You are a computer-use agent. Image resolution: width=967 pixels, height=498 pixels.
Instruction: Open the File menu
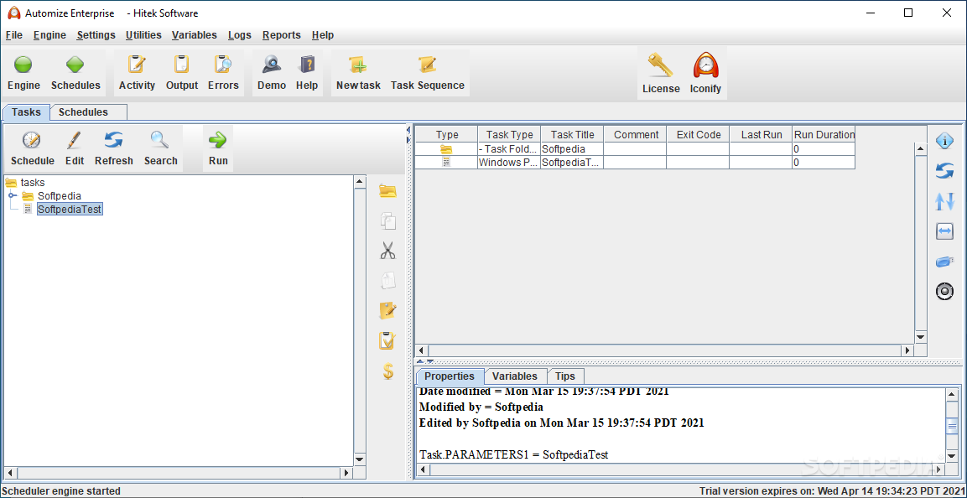coord(14,35)
